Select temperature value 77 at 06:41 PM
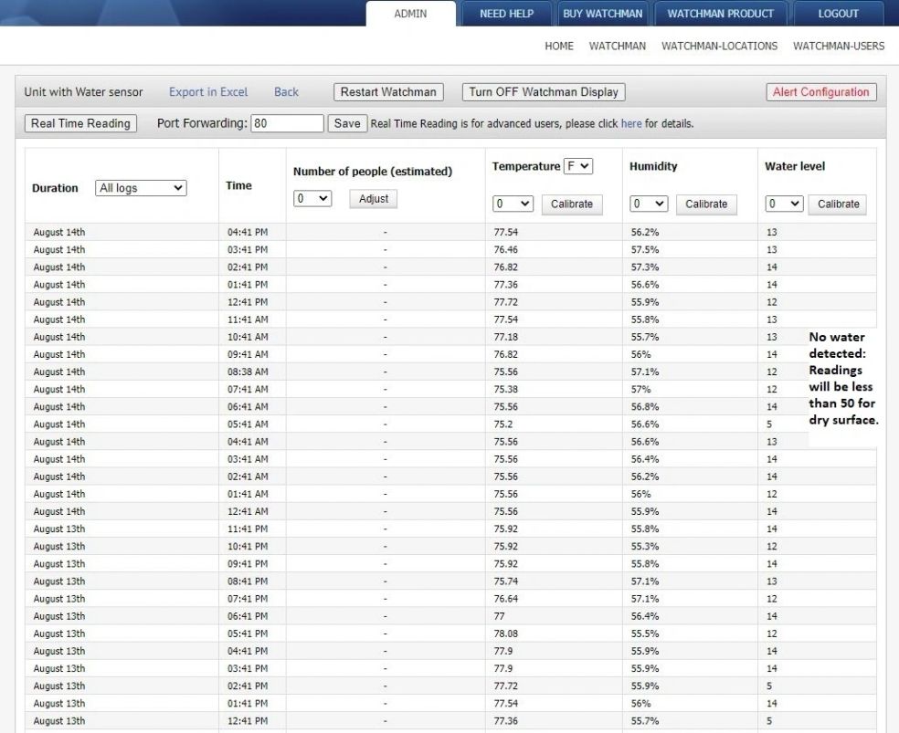Viewport: 899px width, 733px height. pos(500,616)
